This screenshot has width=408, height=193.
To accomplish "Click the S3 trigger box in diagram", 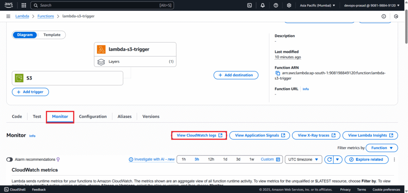I will [67, 78].
